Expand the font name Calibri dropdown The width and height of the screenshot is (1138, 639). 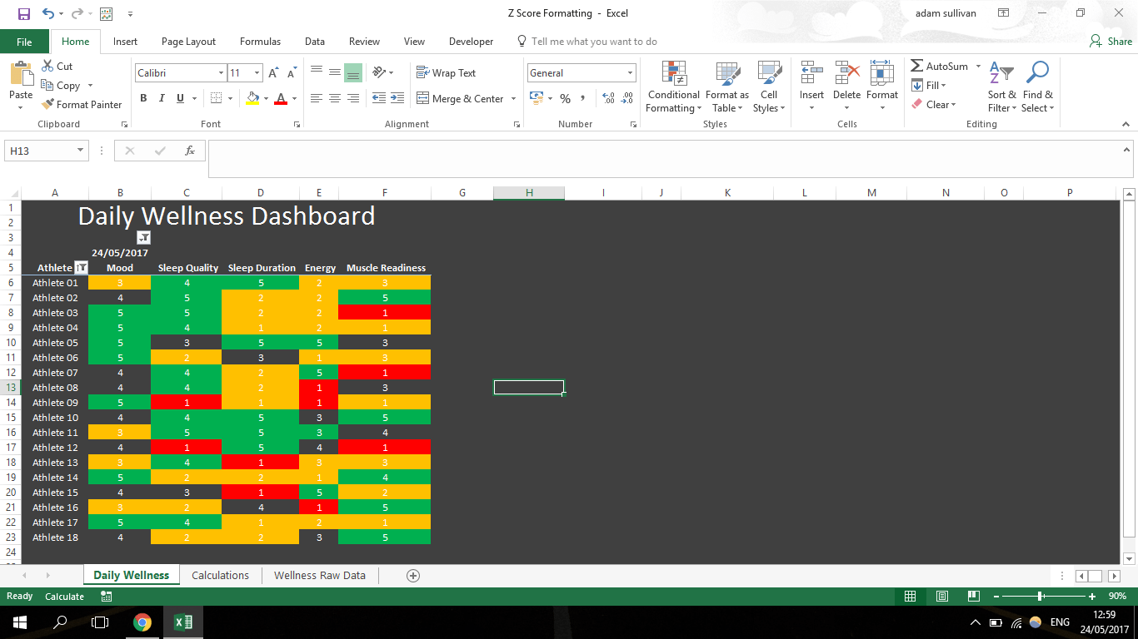click(x=221, y=73)
